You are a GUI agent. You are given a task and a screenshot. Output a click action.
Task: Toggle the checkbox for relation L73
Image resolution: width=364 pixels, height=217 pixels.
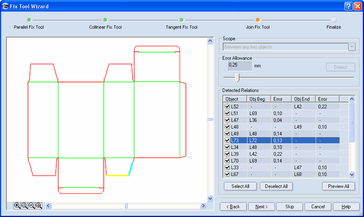click(227, 141)
